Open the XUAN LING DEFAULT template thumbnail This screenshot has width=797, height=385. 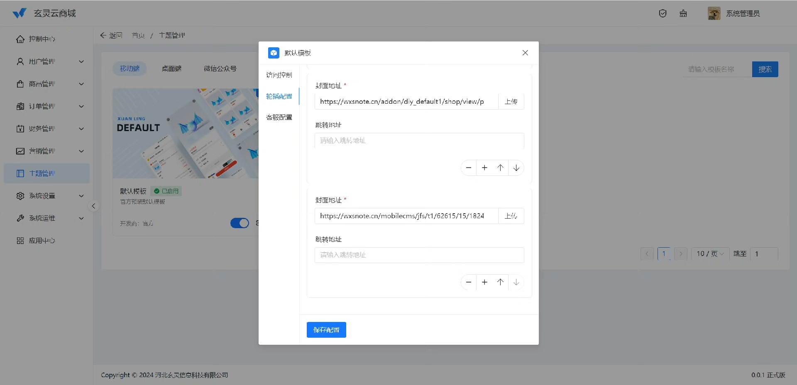click(186, 133)
